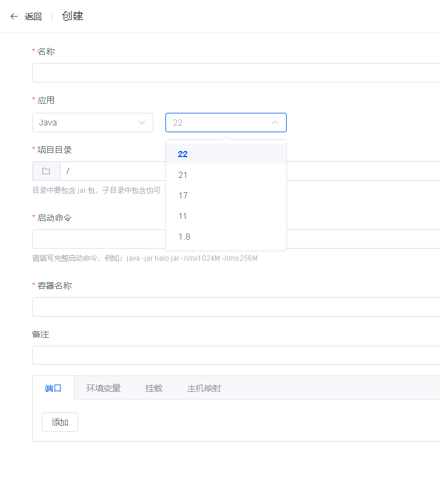
Task: Open the 环境变量 tab
Action: pyautogui.click(x=103, y=388)
